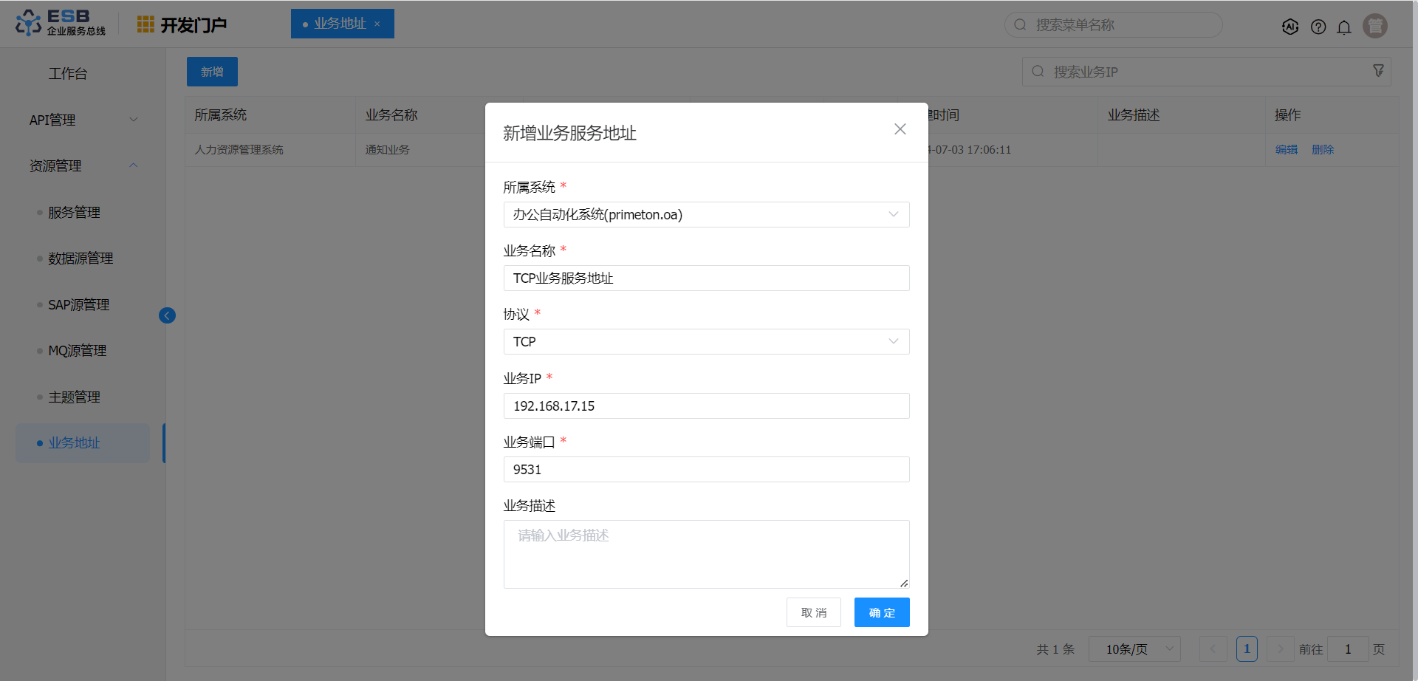The height and width of the screenshot is (681, 1418).
Task: Click the 业务端口 input field
Action: point(706,470)
